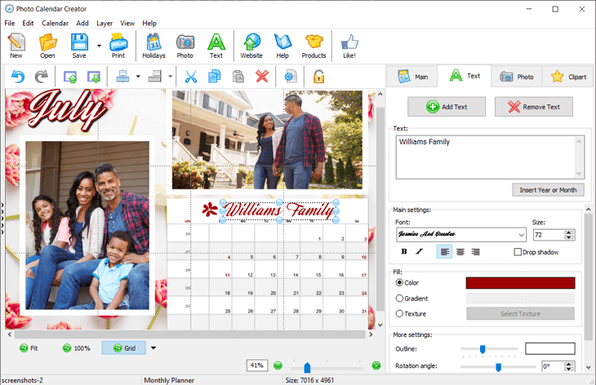Image resolution: width=596 pixels, height=385 pixels.
Task: Center align the text
Action: pyautogui.click(x=460, y=252)
